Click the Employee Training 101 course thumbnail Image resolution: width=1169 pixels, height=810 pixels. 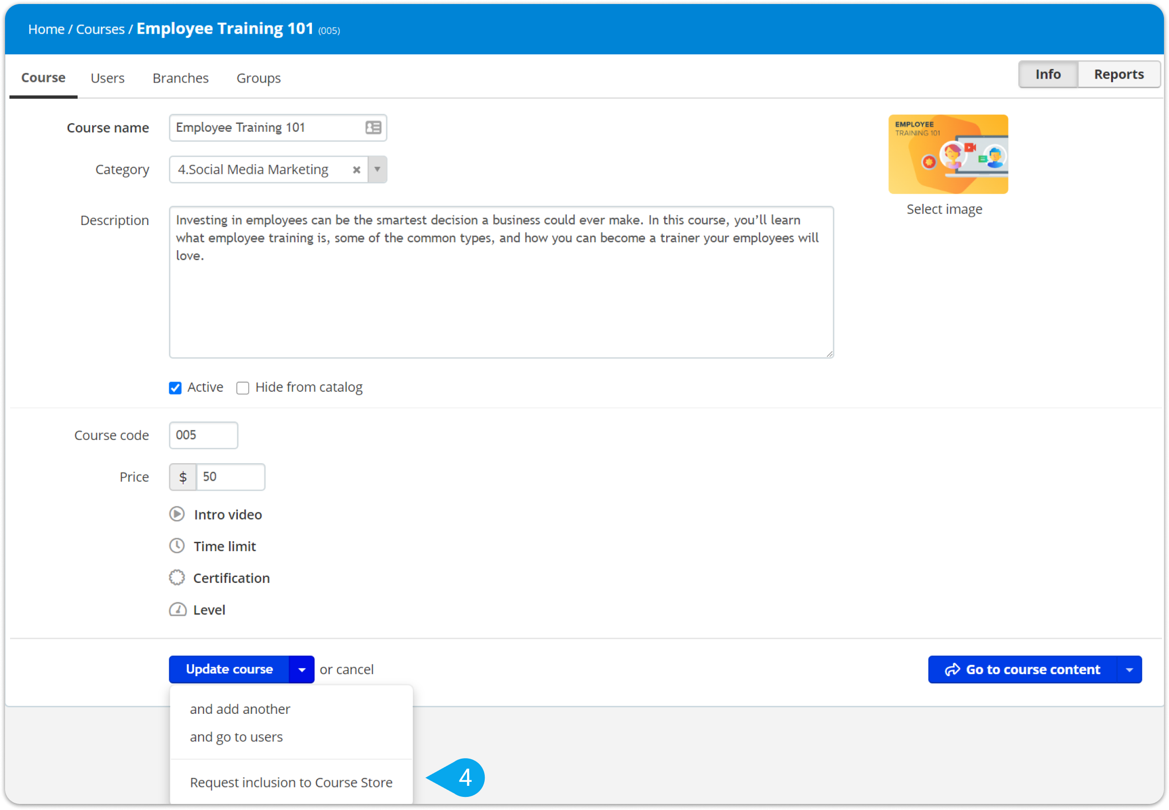[x=948, y=154]
